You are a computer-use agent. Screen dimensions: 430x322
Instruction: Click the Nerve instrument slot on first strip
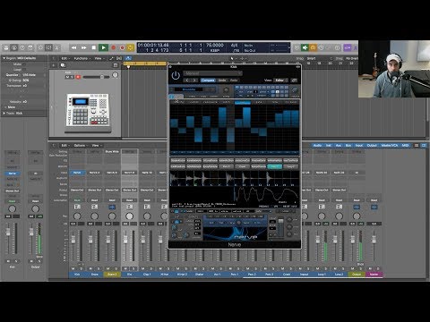(x=77, y=173)
